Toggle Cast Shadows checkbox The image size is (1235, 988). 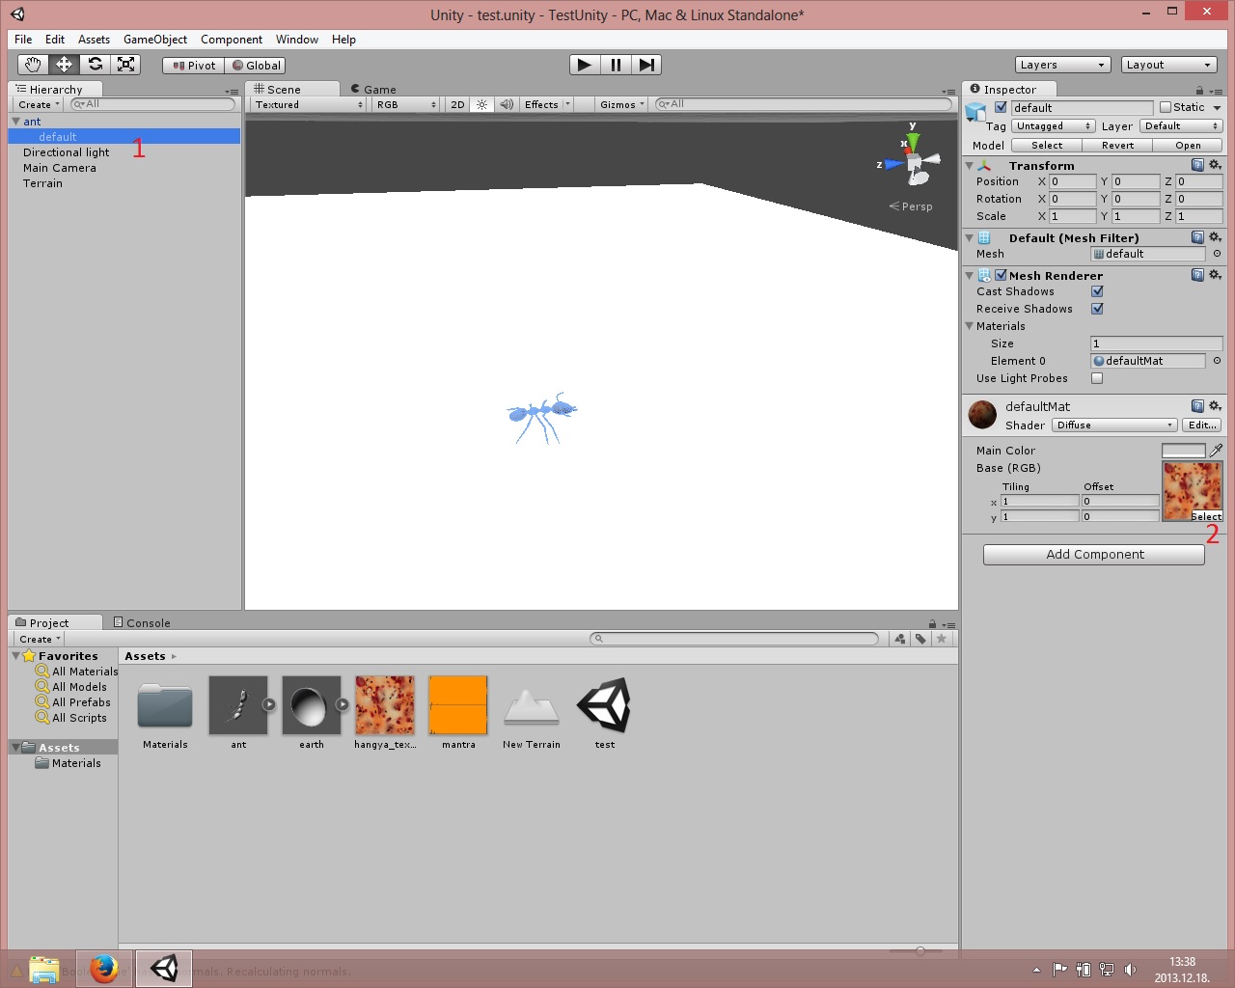[x=1097, y=291]
